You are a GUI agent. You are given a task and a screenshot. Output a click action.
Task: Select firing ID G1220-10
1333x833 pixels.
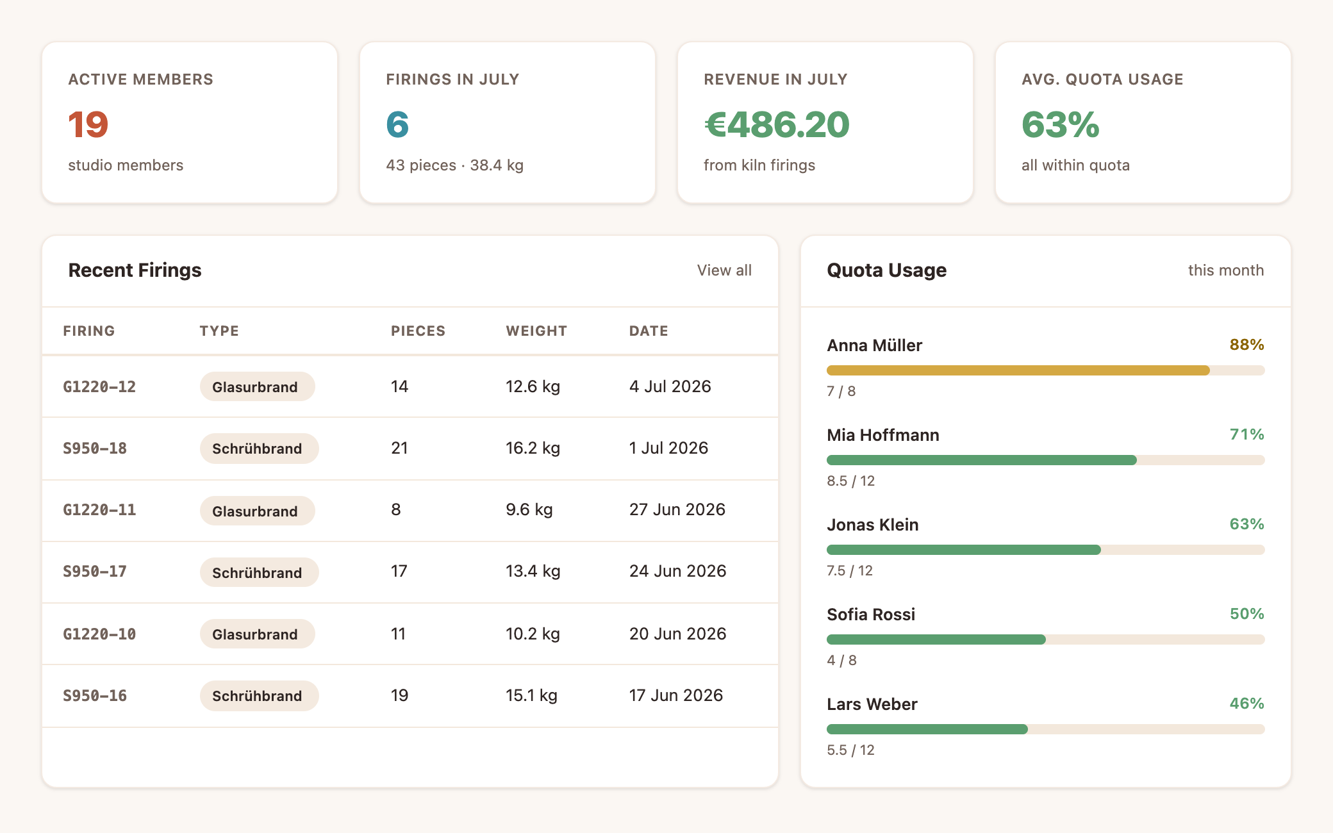tap(99, 634)
